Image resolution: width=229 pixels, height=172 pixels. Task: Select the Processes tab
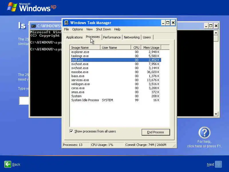click(93, 37)
